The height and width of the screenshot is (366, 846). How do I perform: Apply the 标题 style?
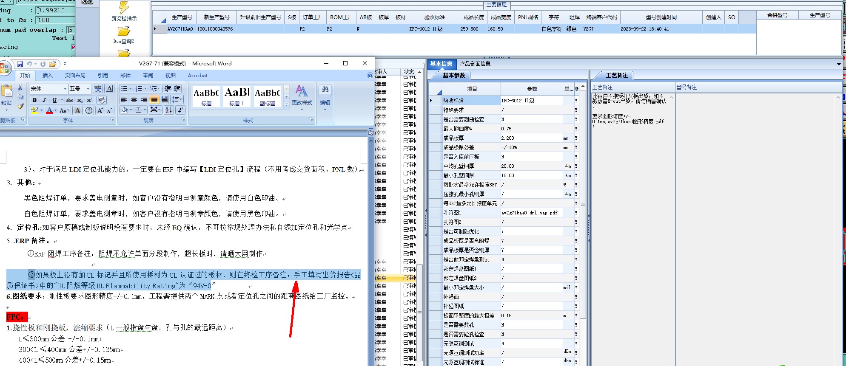click(x=206, y=96)
